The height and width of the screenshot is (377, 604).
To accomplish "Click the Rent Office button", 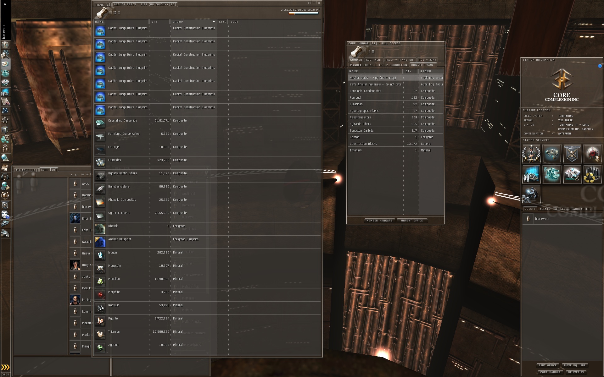I will (547, 365).
